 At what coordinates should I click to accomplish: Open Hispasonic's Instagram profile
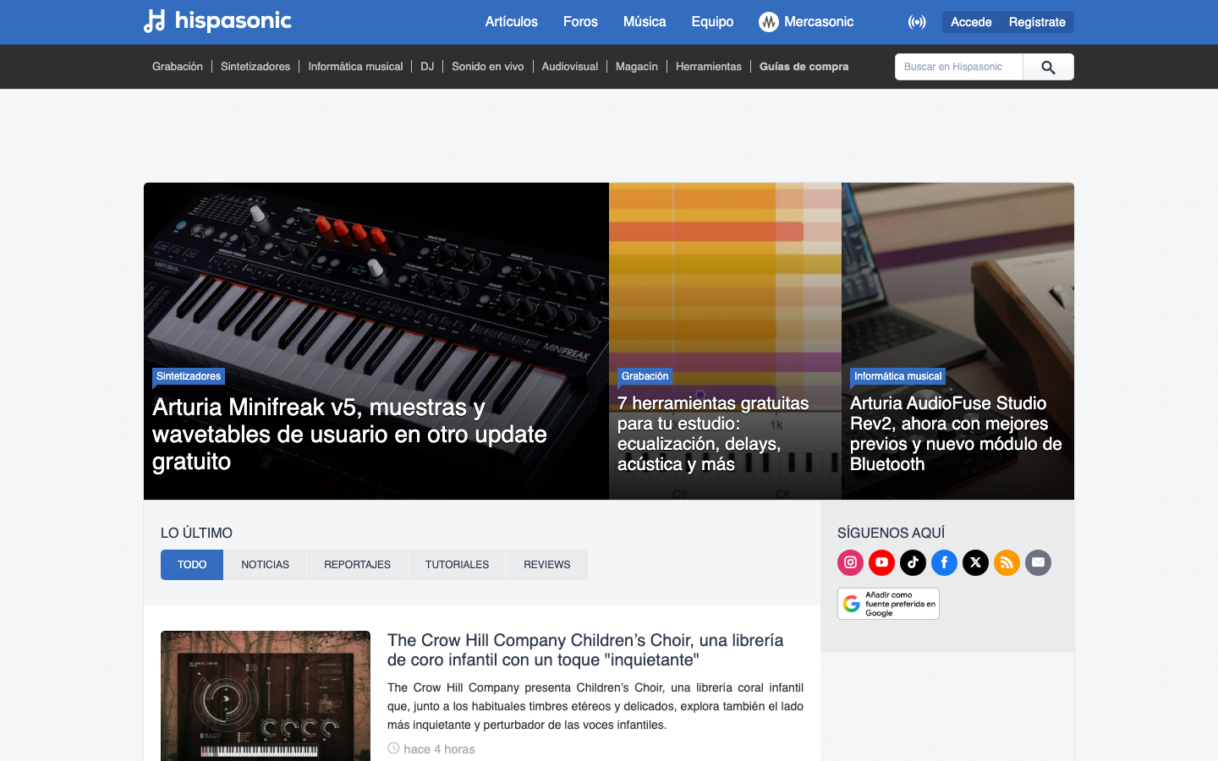click(850, 562)
